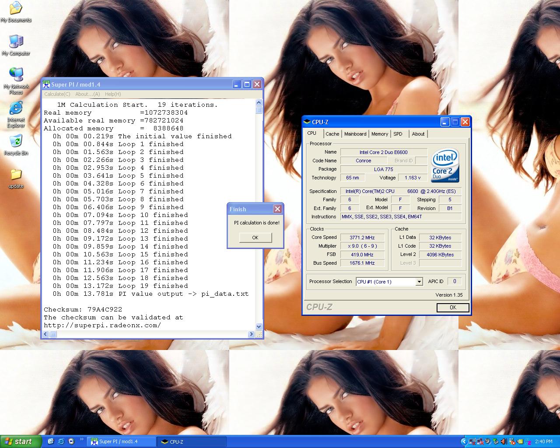Click the Super PI title bar icon
The image size is (560, 448).
pyautogui.click(x=46, y=84)
